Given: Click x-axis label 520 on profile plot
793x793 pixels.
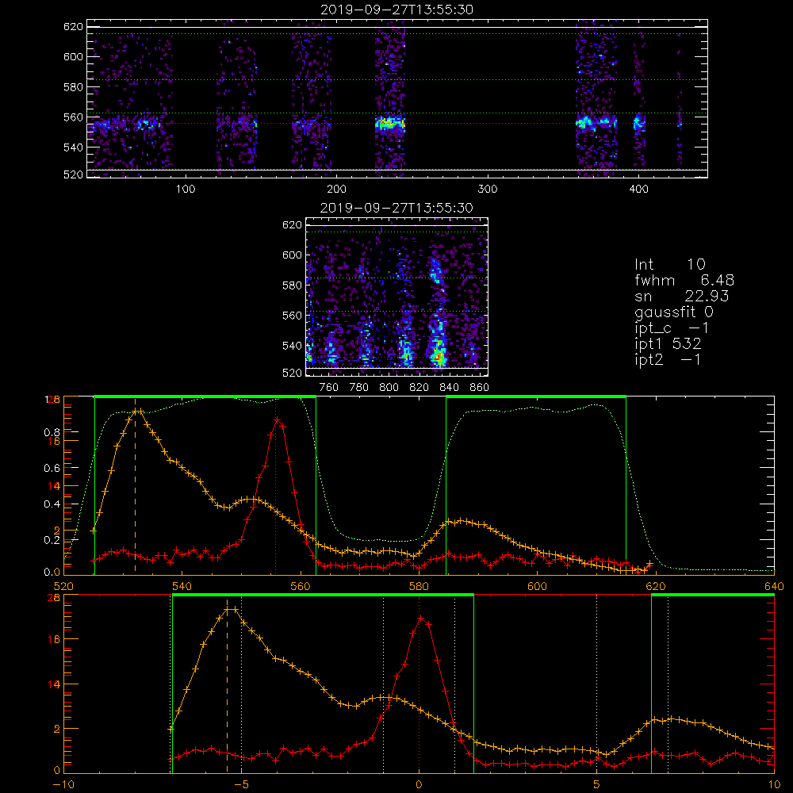Looking at the screenshot, I should [63, 586].
